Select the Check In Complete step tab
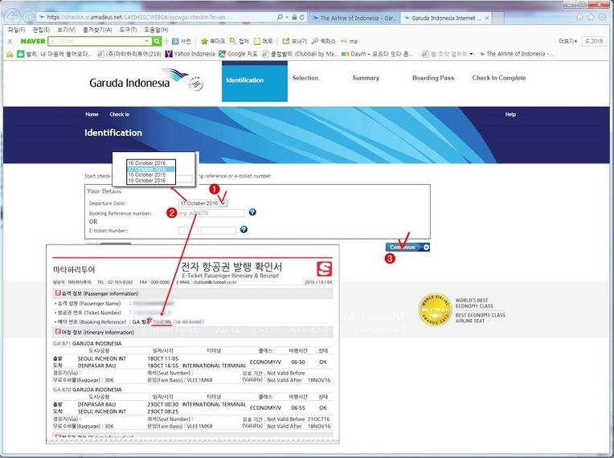614x458 pixels. coord(499,78)
